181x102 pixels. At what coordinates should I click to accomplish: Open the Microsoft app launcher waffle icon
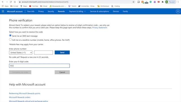(x=3, y=11)
